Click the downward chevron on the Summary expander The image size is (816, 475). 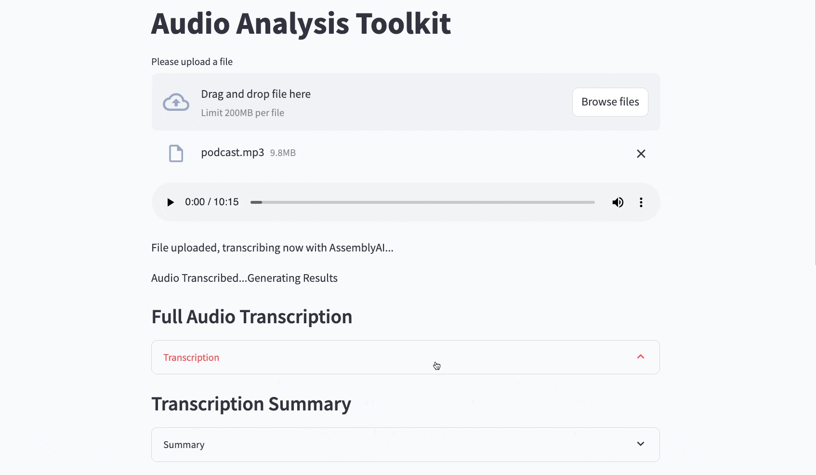pyautogui.click(x=641, y=444)
